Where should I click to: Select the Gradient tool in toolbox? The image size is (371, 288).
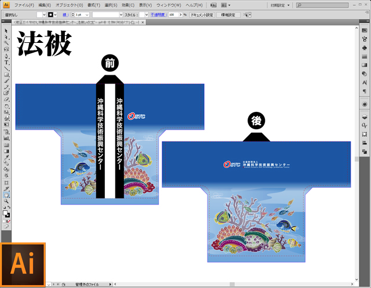6,151
